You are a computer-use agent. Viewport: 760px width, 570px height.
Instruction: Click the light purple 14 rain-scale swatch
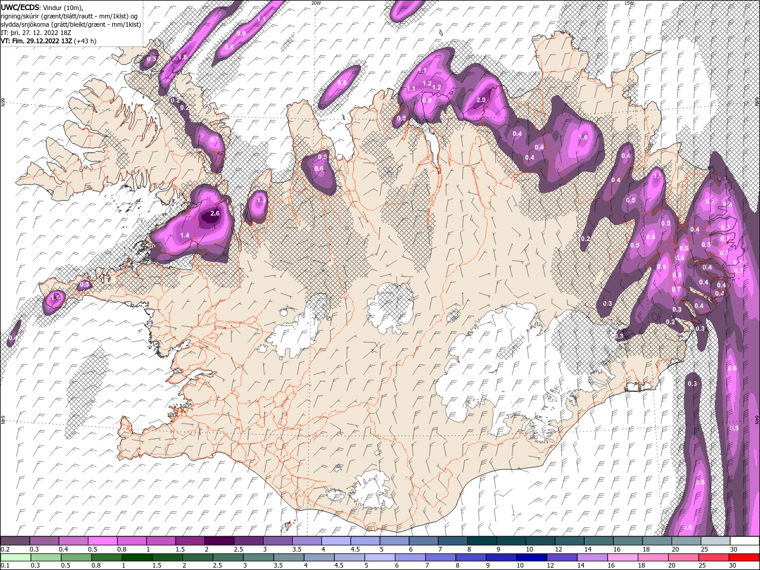(593, 558)
